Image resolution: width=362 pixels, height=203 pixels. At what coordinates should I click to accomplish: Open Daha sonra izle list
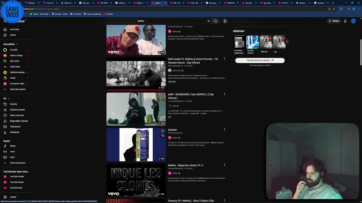[16, 115]
